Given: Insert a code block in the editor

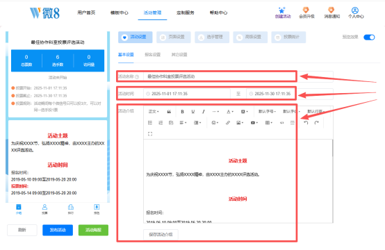Looking at the screenshot, I should pyautogui.click(x=282, y=123).
